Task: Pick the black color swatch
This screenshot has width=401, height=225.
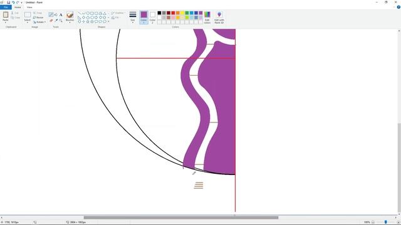Action: point(159,12)
